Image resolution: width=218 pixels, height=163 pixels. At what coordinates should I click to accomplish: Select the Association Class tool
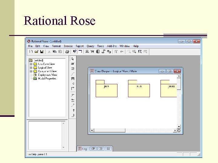tap(73, 95)
